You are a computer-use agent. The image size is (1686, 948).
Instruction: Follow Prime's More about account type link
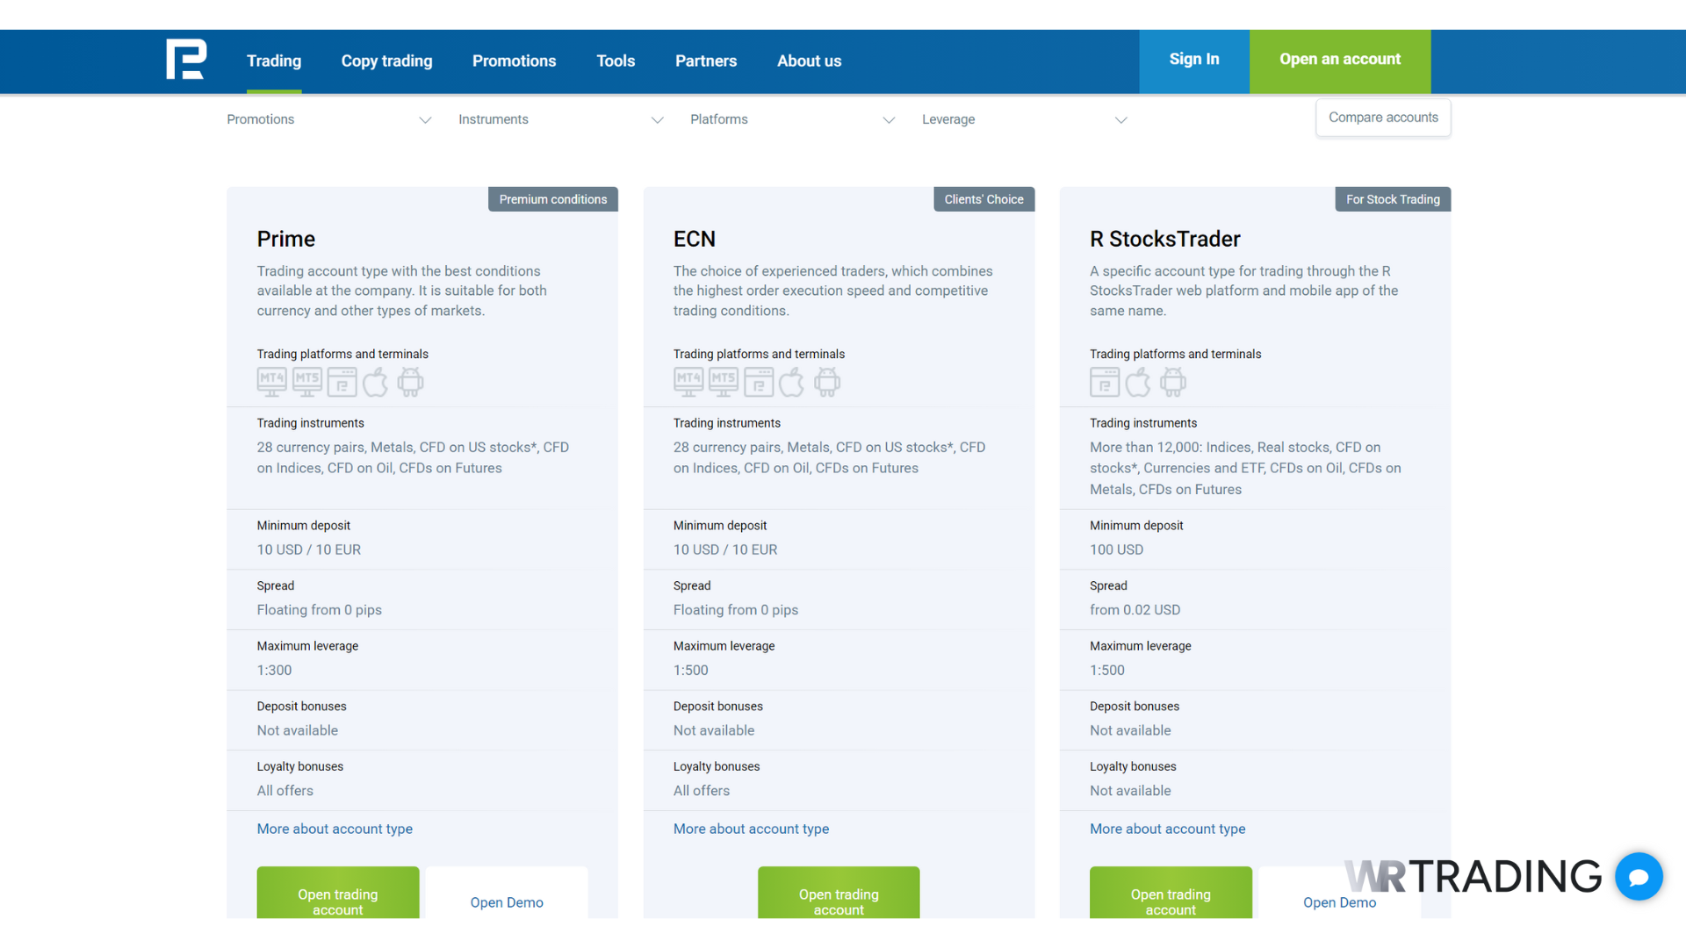point(335,829)
